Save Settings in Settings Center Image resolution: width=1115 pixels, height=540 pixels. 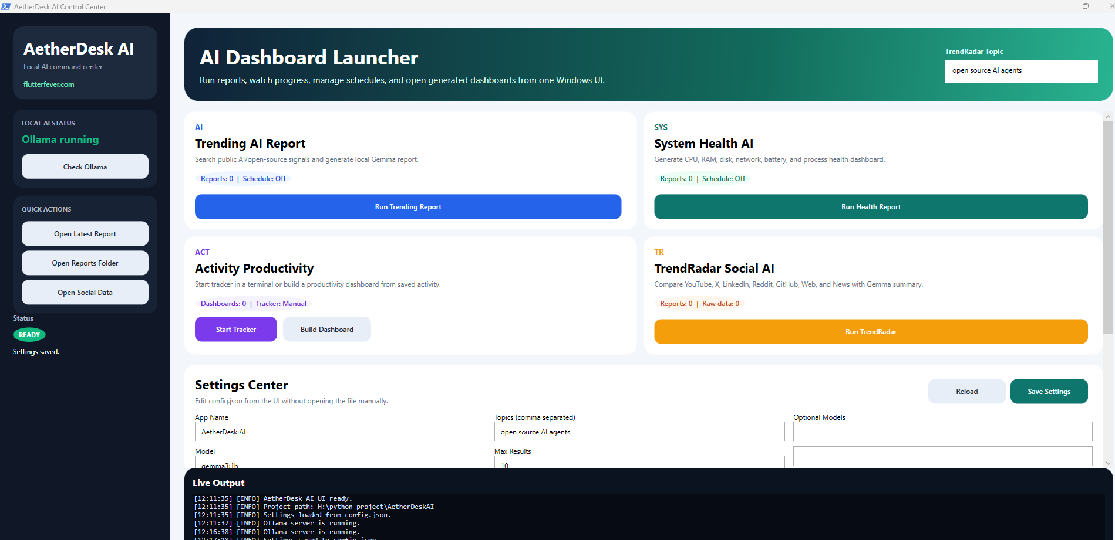[x=1049, y=391]
